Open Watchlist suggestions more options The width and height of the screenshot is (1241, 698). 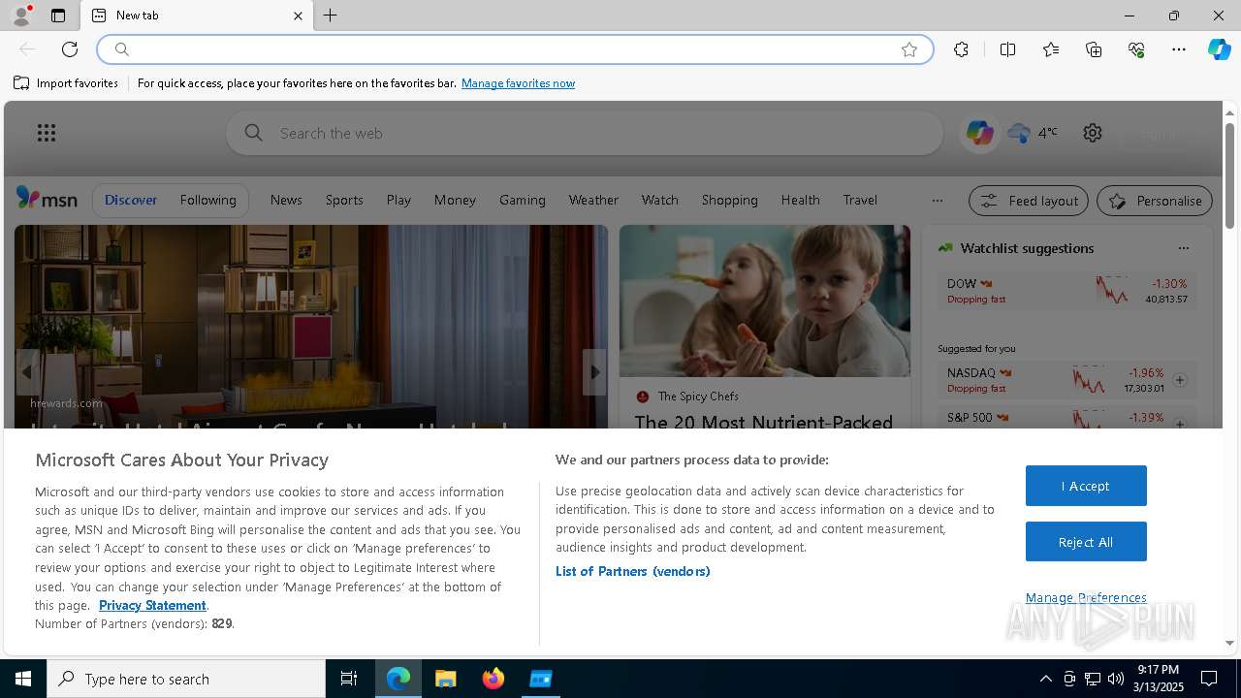1183,248
